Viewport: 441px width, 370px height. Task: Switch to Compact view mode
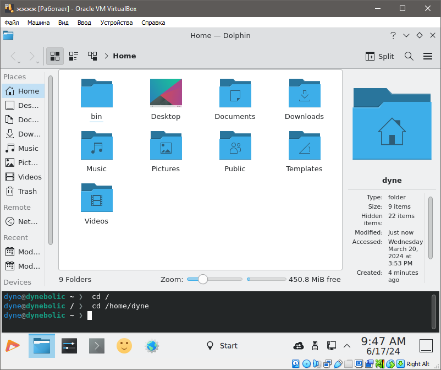coord(74,56)
